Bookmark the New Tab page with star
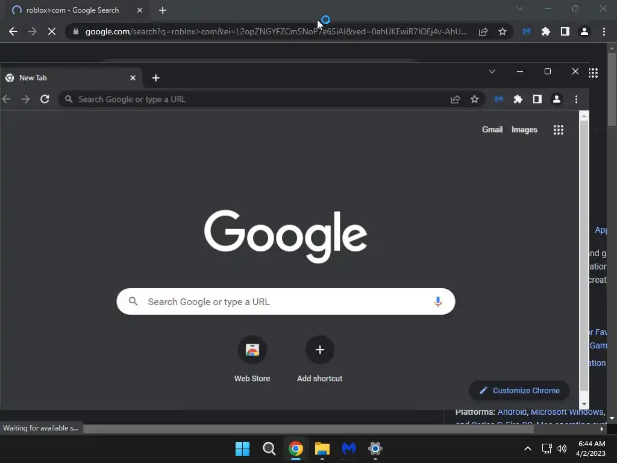The width and height of the screenshot is (617, 463). [475, 99]
